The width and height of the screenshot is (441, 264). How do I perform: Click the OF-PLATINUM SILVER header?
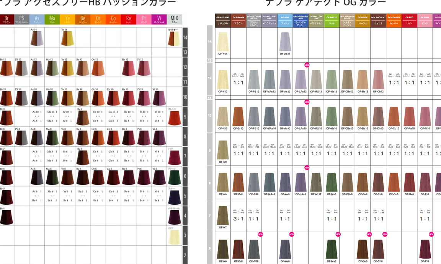click(x=254, y=20)
